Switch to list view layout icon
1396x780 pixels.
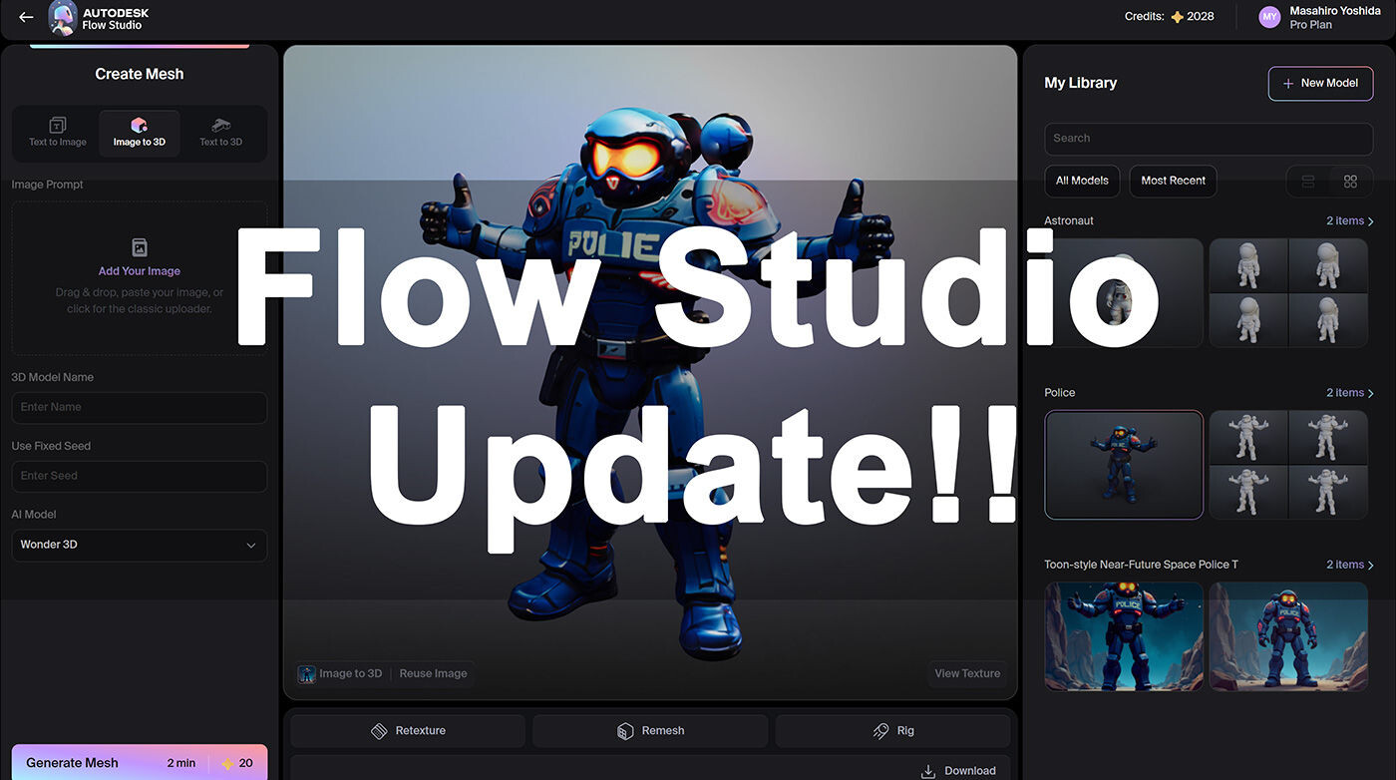pos(1308,182)
